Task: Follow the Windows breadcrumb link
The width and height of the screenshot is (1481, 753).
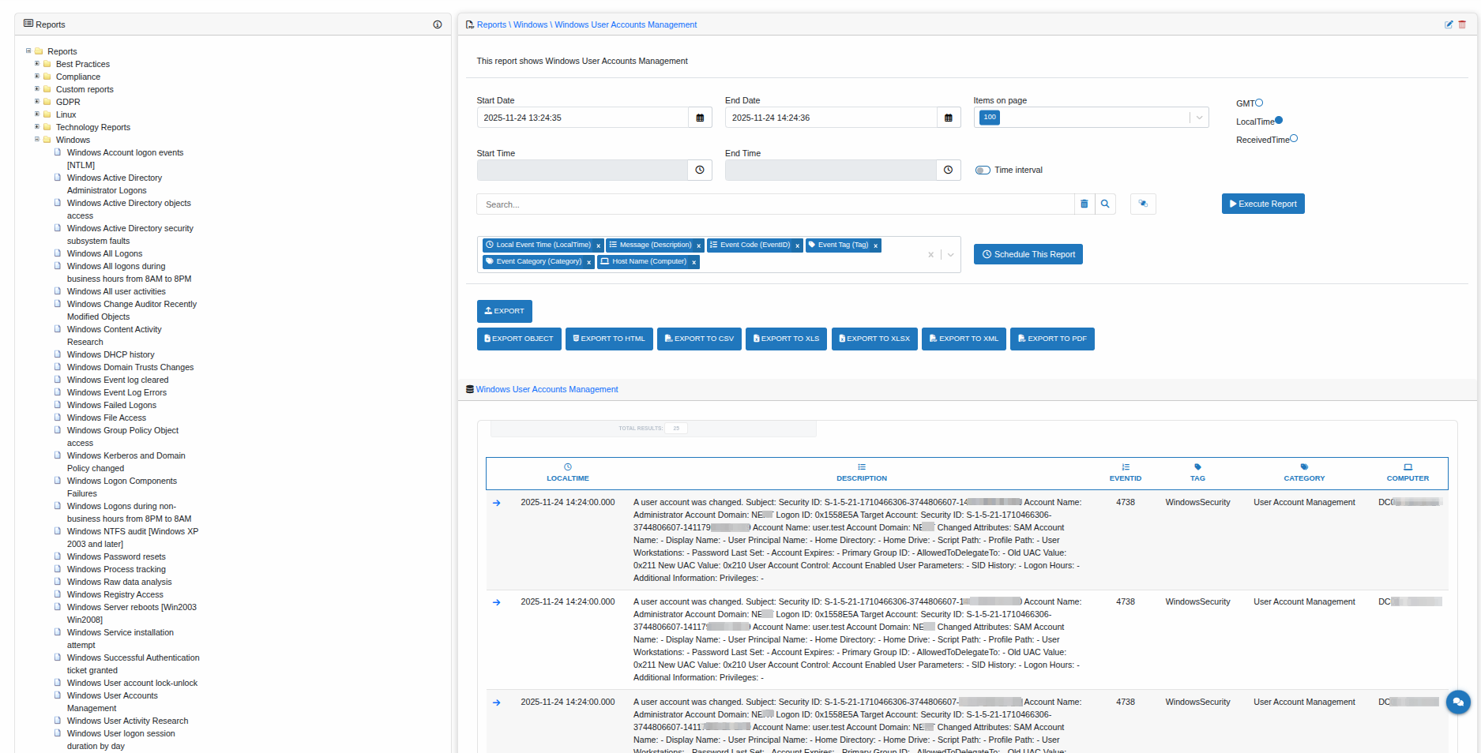Action: (530, 24)
